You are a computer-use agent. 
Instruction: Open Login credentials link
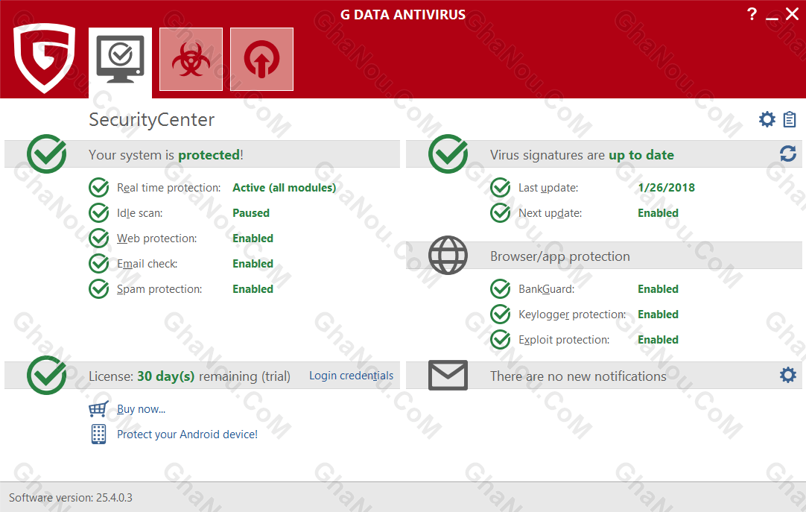[351, 376]
